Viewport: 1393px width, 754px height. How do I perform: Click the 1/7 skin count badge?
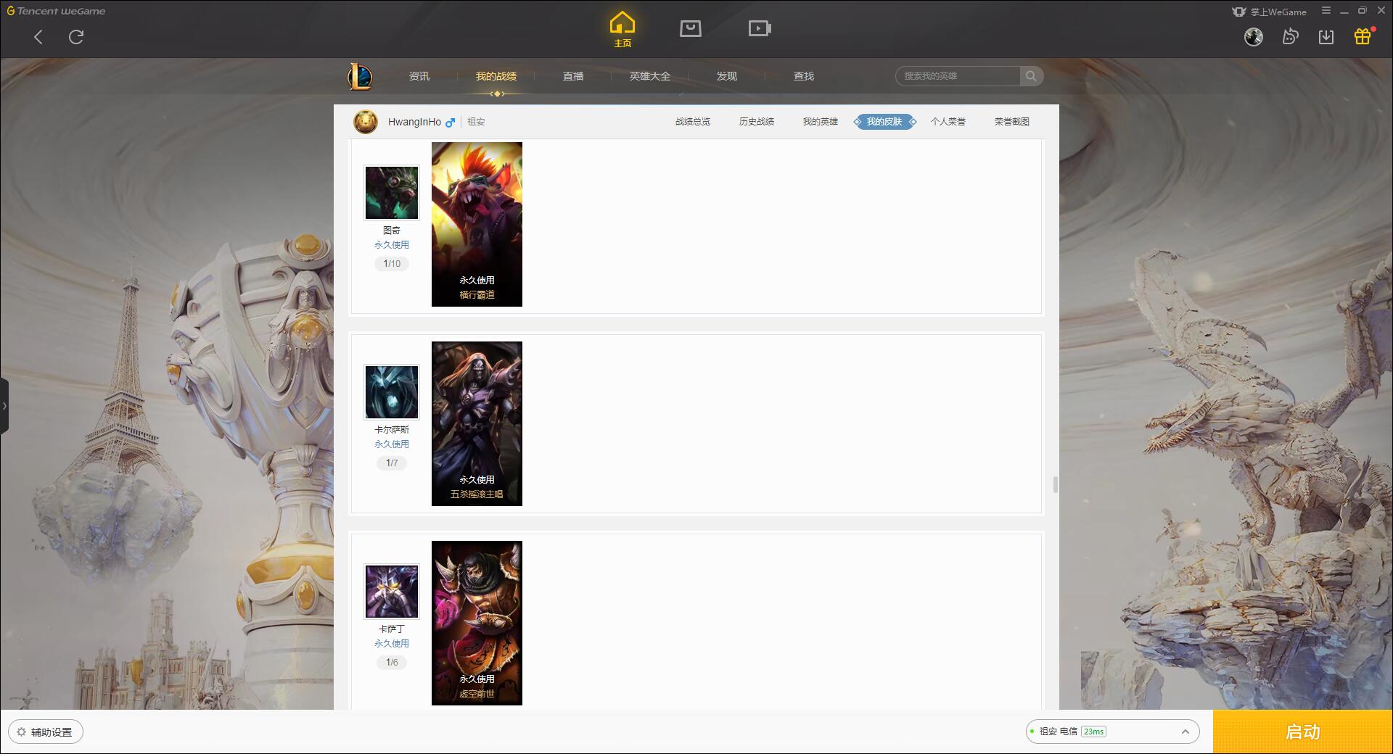pyautogui.click(x=392, y=463)
